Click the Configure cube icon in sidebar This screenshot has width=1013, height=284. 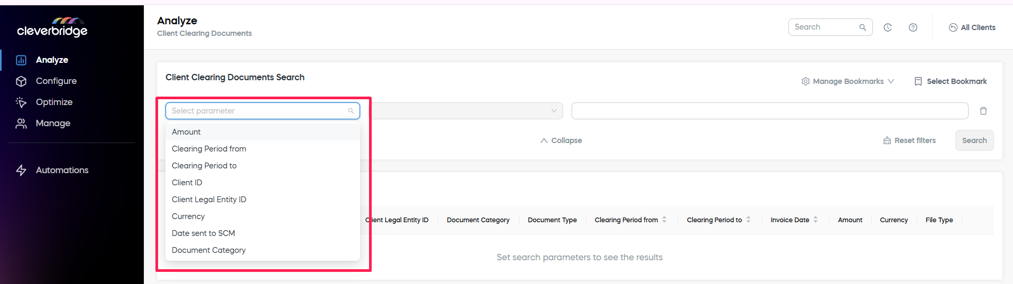(x=21, y=81)
